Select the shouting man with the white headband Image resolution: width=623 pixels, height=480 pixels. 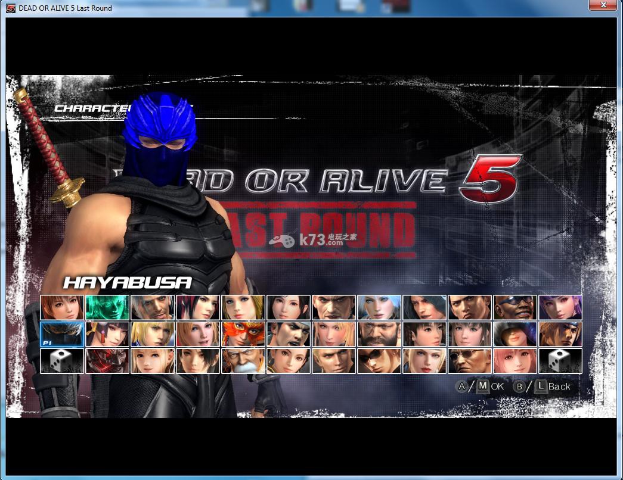[289, 334]
